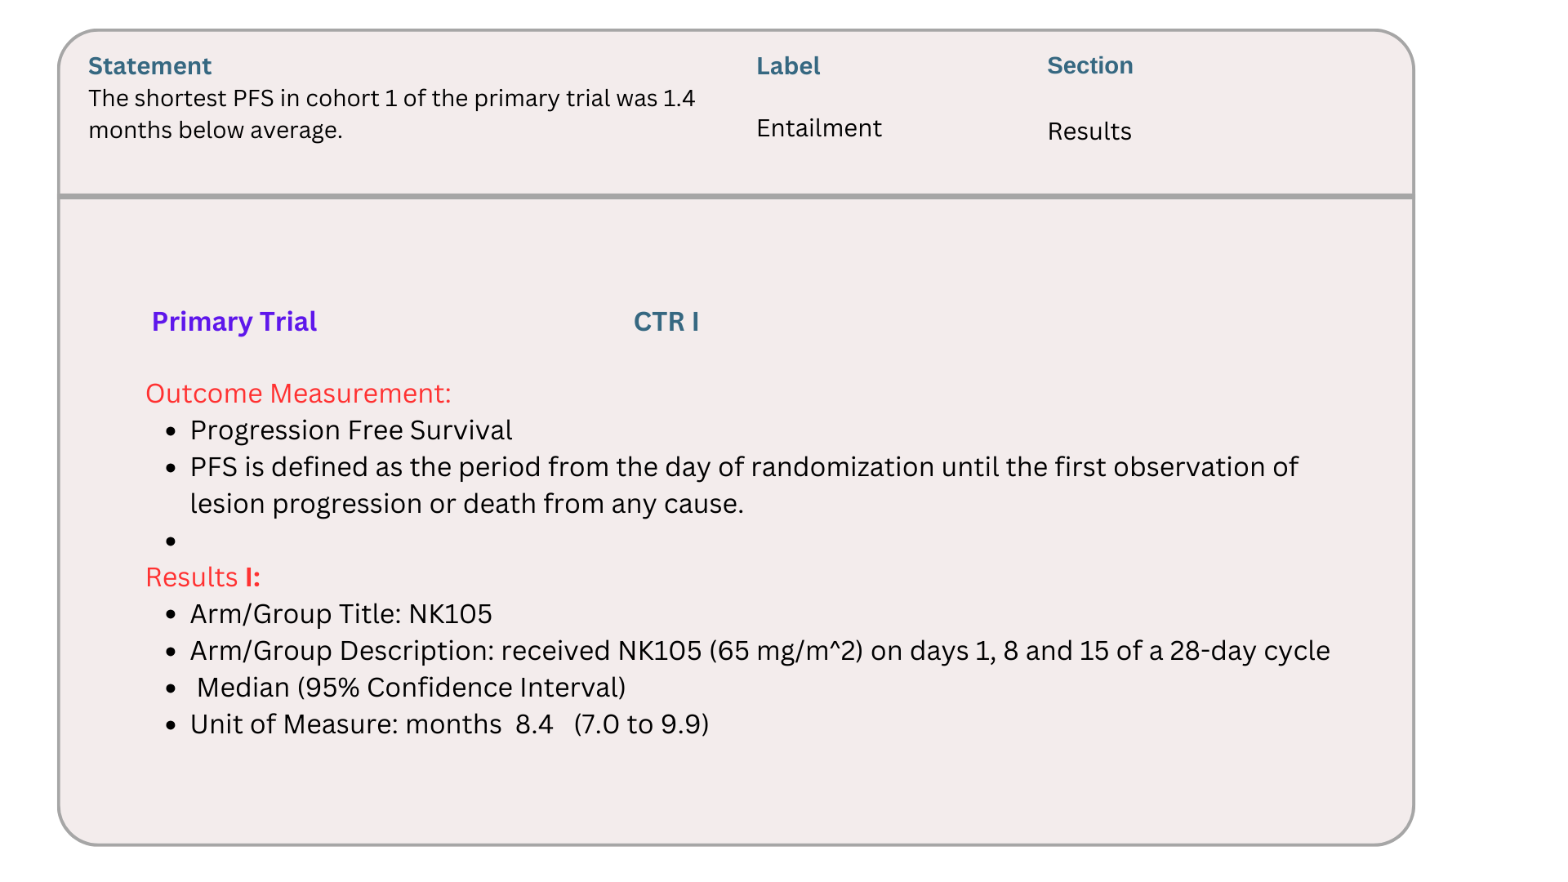1568x882 pixels.
Task: Click the Section column heading
Action: point(1089,65)
